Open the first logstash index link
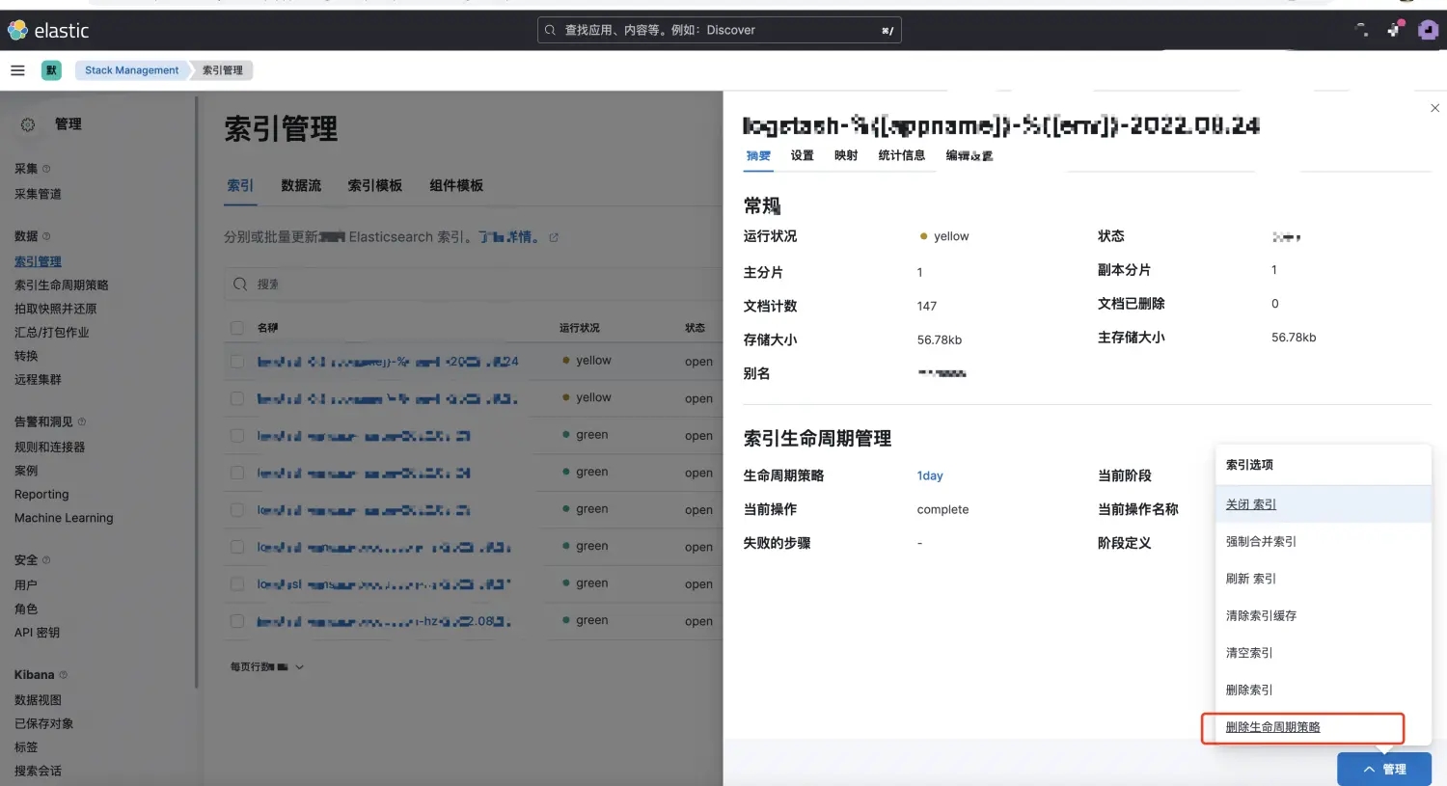The height and width of the screenshot is (786, 1447). 388,362
